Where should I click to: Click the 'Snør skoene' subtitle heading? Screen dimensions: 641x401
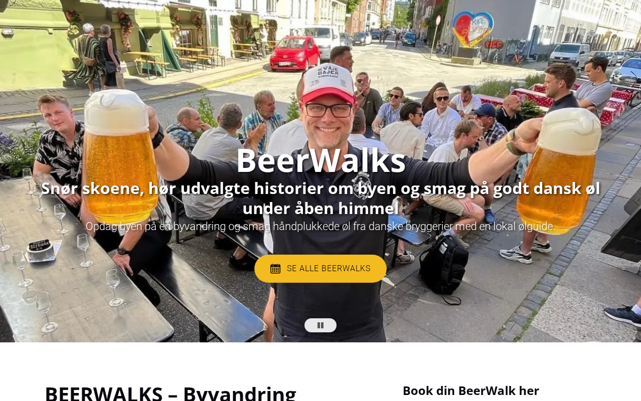[x=320, y=198]
